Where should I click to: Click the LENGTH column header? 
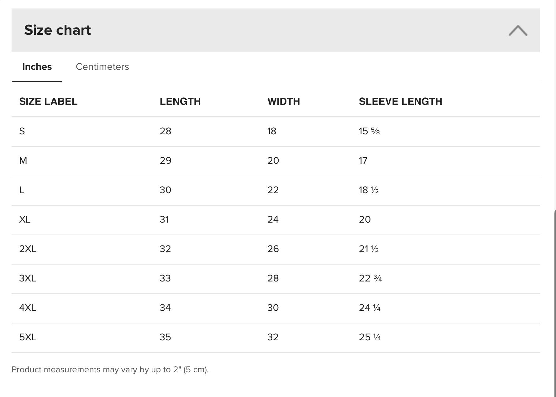(180, 101)
